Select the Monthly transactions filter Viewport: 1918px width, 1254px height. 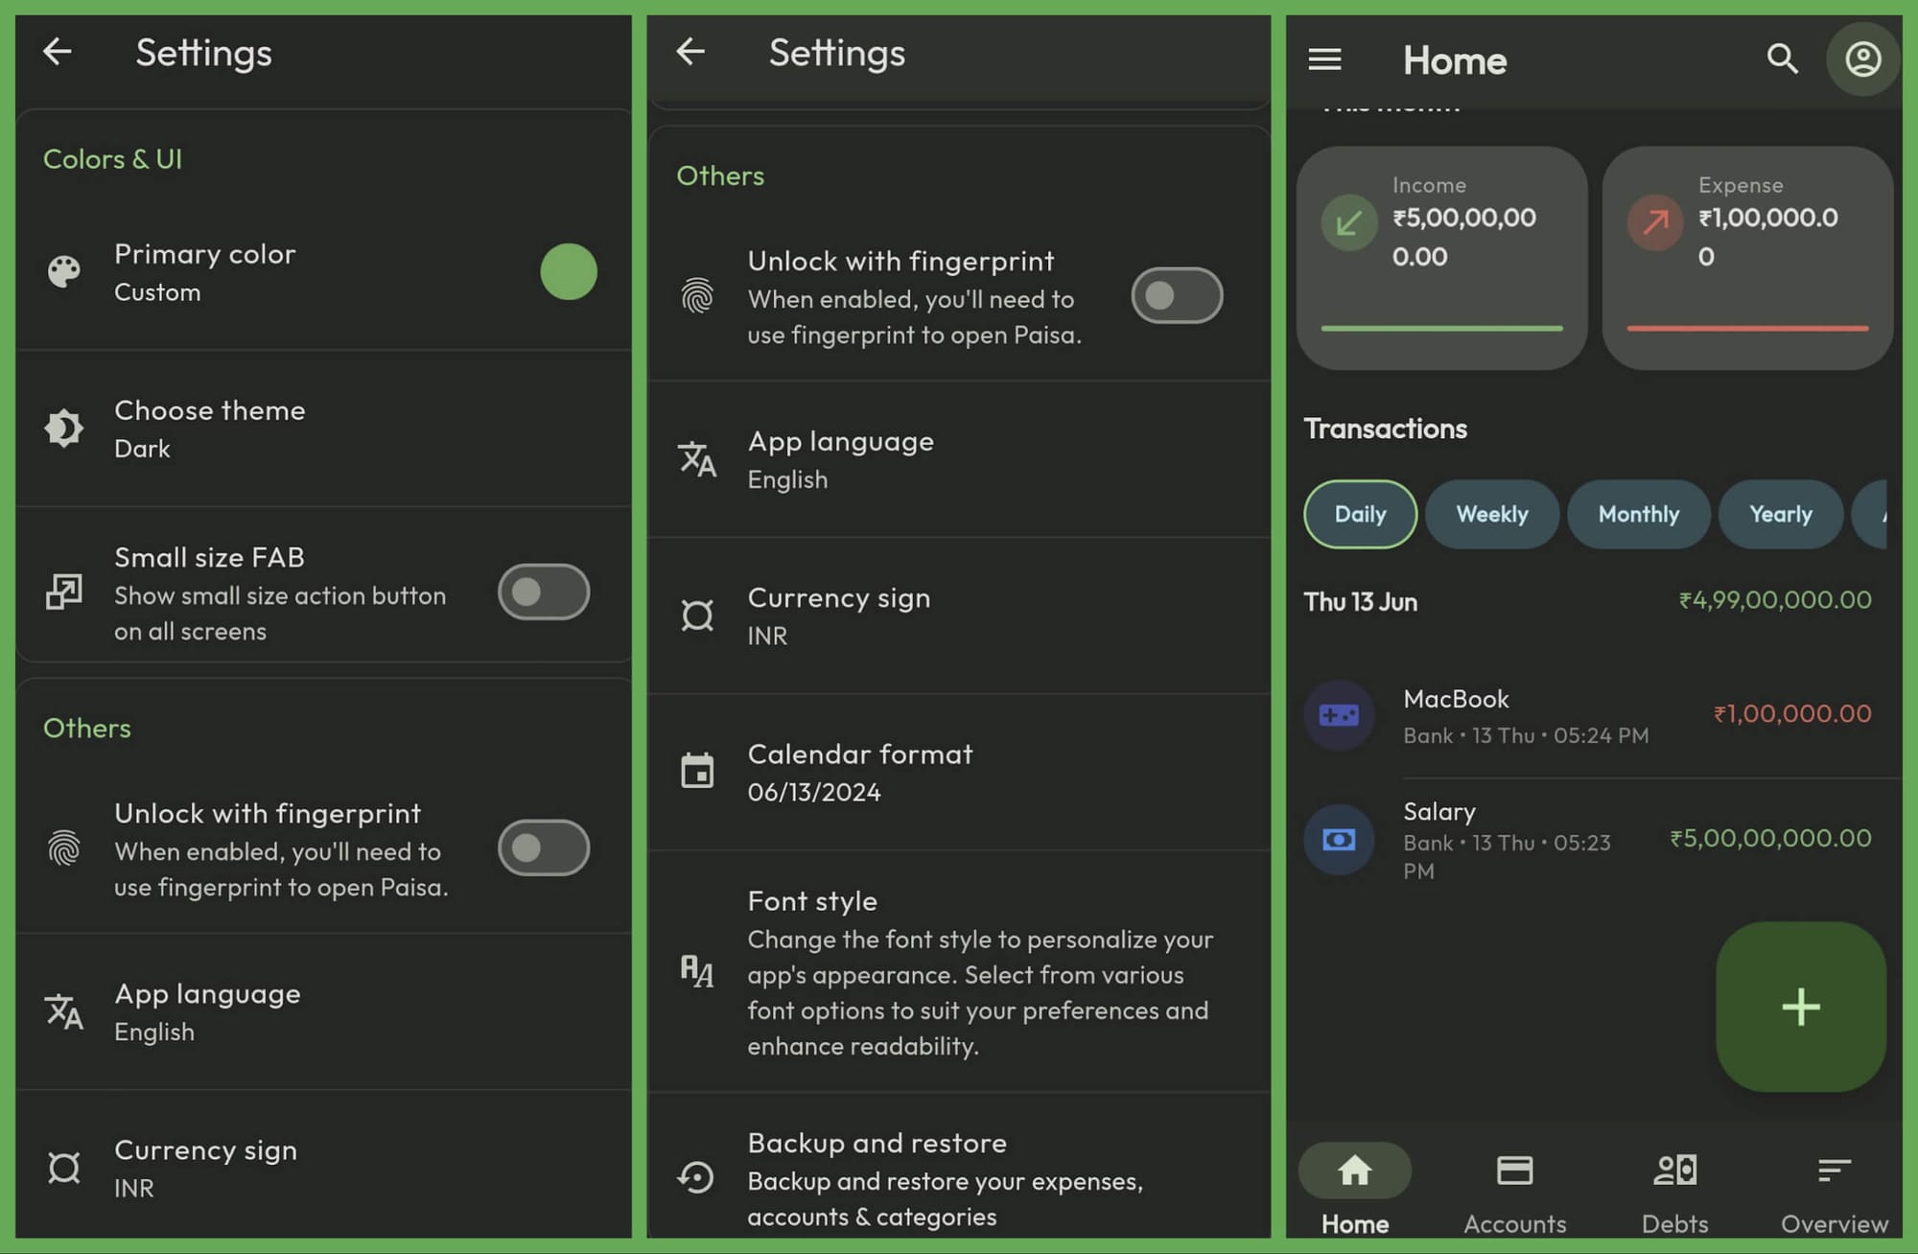point(1639,514)
